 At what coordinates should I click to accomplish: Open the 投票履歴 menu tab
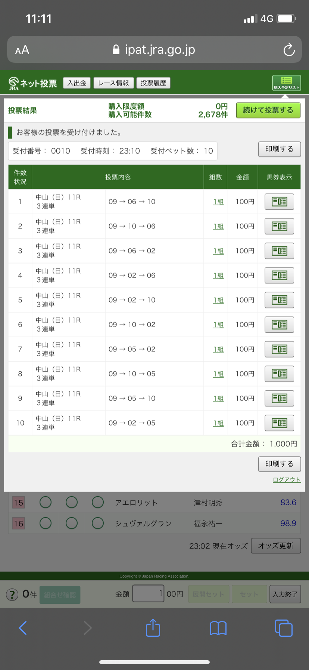pyautogui.click(x=153, y=83)
